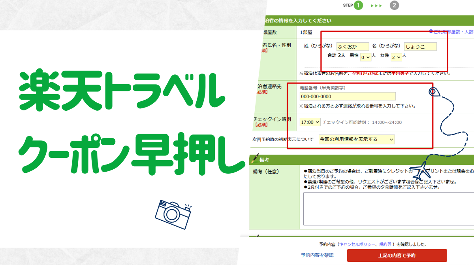Click 上記の内容で予約 red button
This screenshot has height=265, width=474.
coord(397,256)
